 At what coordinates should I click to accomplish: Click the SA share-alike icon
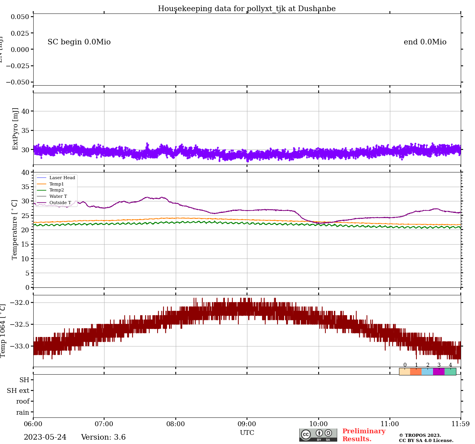pyautogui.click(x=328, y=433)
